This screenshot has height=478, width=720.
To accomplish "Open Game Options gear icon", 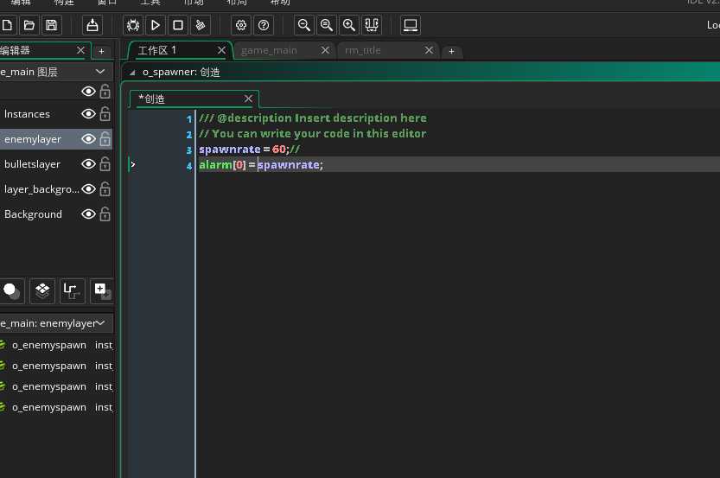I will [x=241, y=26].
